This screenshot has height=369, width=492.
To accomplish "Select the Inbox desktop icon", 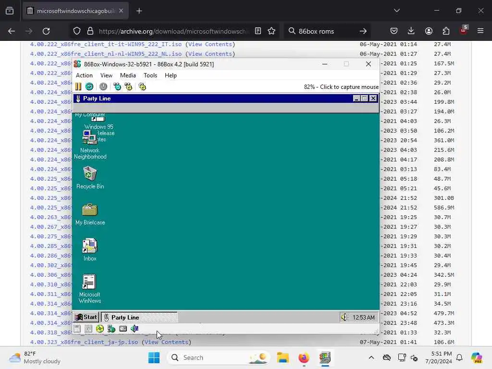I will [x=90, y=250].
